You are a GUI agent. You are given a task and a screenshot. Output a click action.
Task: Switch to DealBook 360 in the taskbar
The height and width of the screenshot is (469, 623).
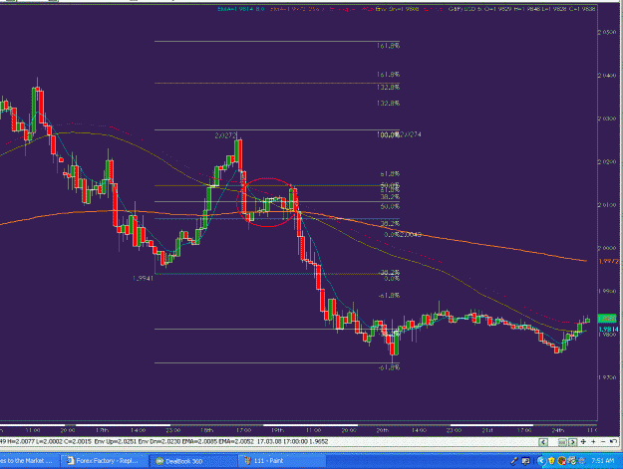(192, 461)
